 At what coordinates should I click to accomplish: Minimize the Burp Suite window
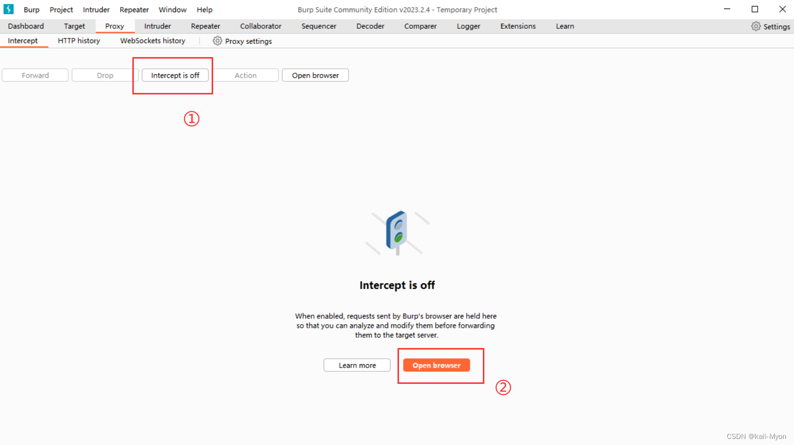click(727, 9)
